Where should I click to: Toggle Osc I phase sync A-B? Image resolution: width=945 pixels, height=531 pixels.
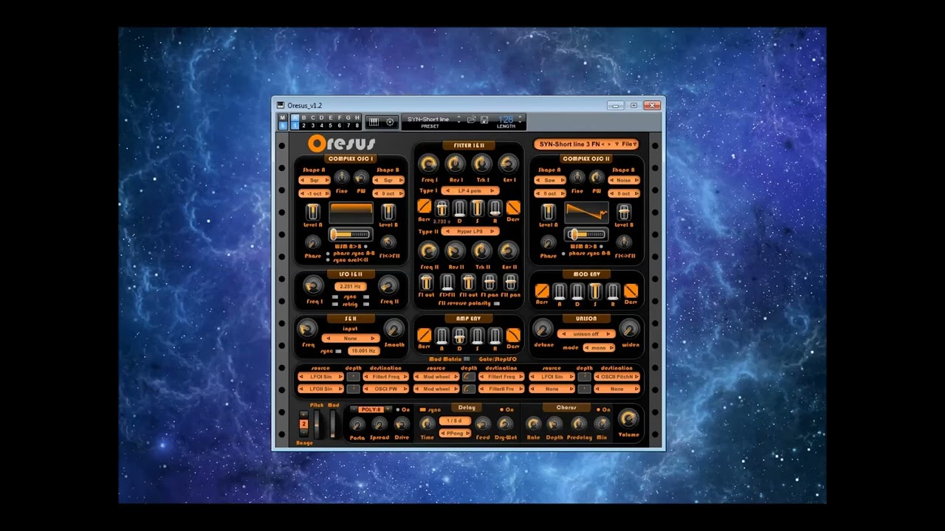[329, 254]
